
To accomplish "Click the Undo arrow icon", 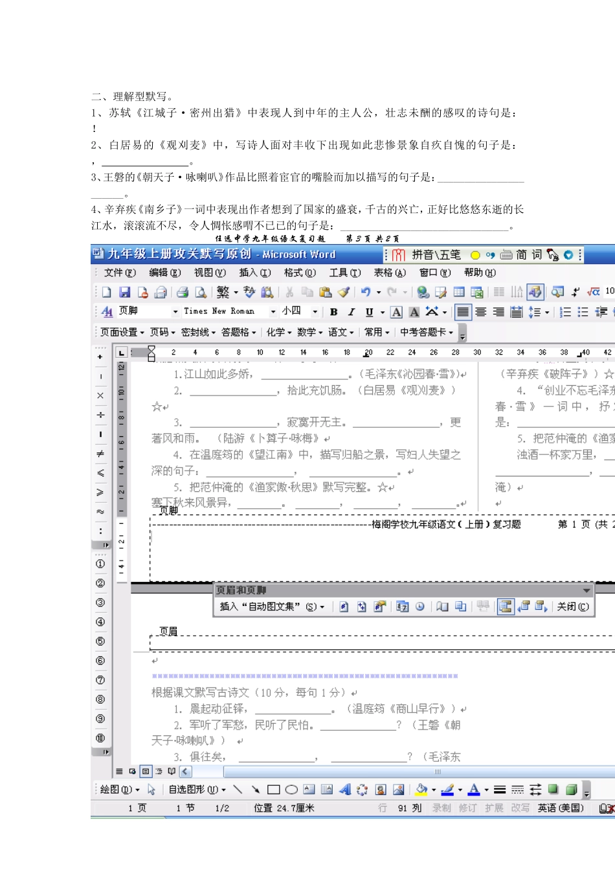I will (x=366, y=293).
